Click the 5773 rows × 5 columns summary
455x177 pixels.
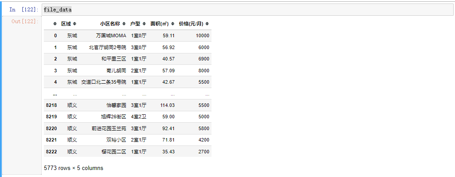click(73, 168)
